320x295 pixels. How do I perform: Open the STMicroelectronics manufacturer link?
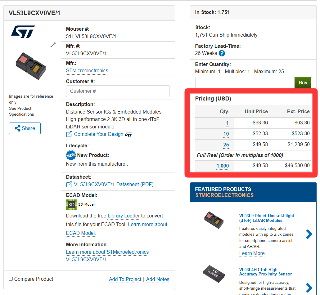coord(87,71)
